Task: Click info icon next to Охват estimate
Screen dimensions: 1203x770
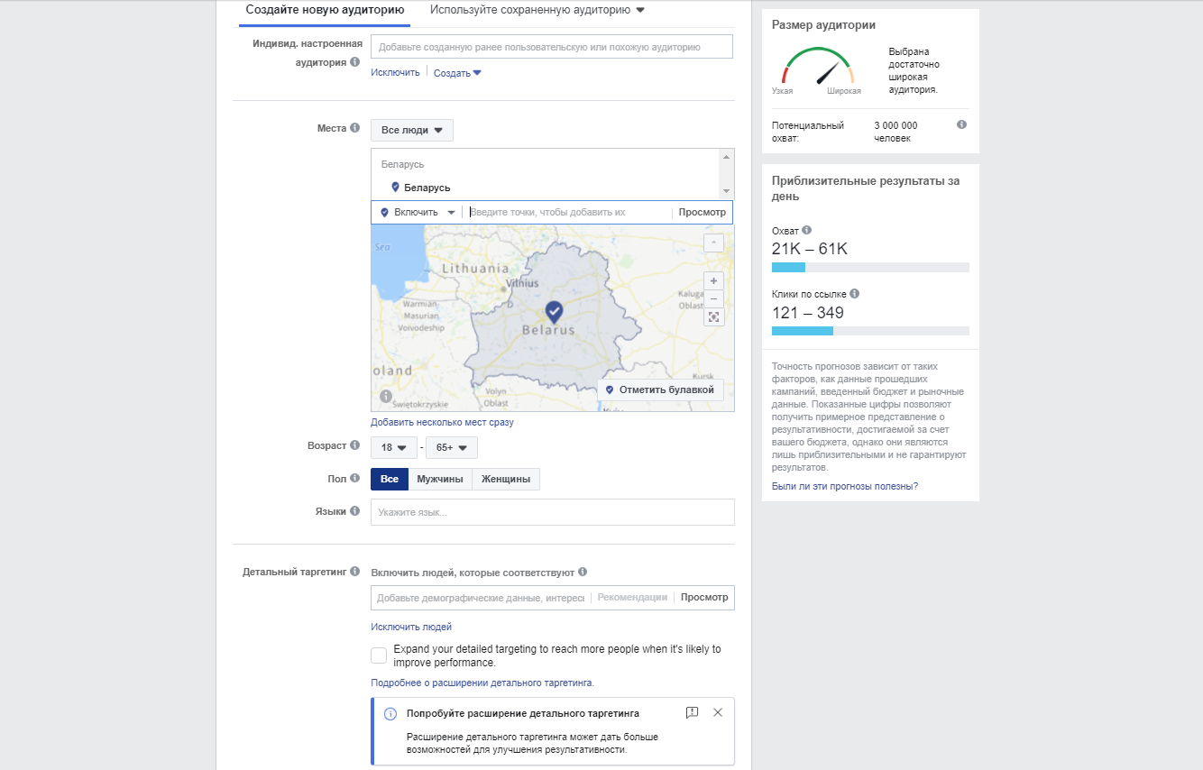Action: (x=806, y=230)
